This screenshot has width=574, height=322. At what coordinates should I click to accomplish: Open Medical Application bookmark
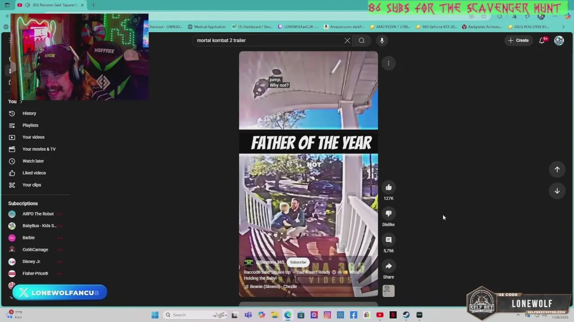207,27
